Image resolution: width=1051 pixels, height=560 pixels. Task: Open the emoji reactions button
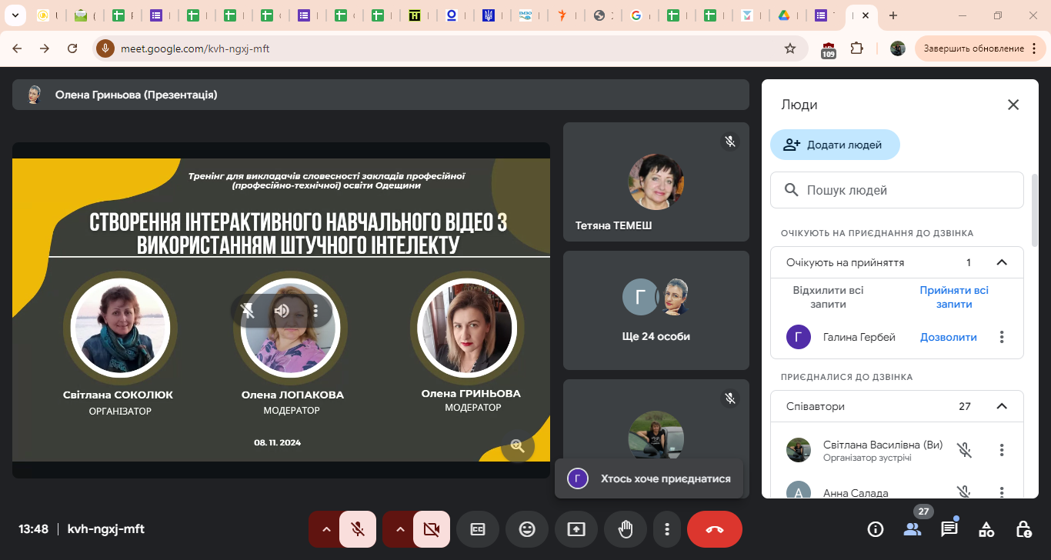tap(527, 529)
